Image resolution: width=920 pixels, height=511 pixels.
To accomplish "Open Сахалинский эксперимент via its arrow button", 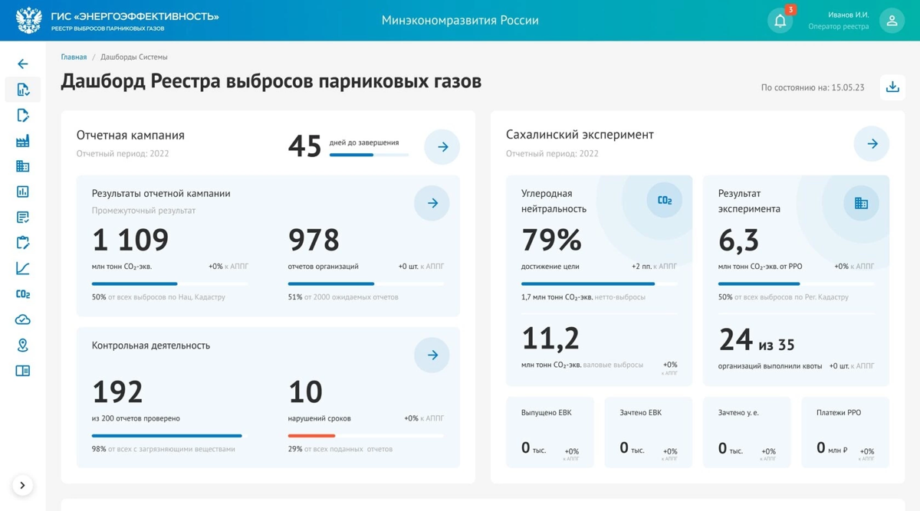I will (871, 142).
